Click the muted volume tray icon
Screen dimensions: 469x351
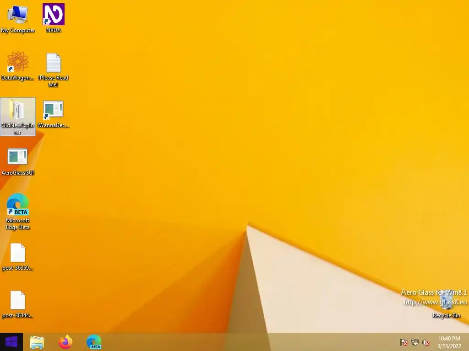425,342
